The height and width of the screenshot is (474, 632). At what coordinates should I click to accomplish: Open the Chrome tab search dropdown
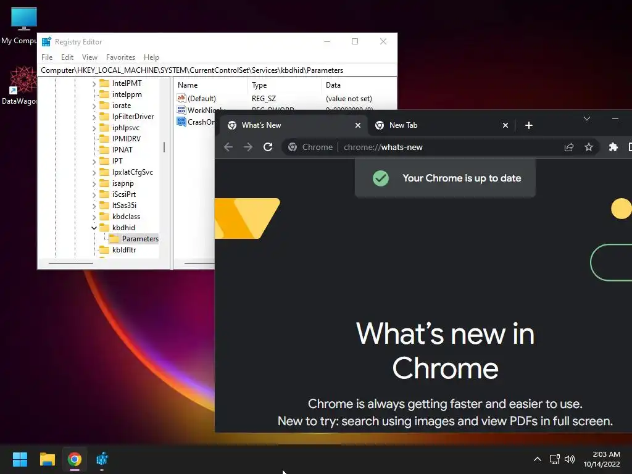[587, 118]
